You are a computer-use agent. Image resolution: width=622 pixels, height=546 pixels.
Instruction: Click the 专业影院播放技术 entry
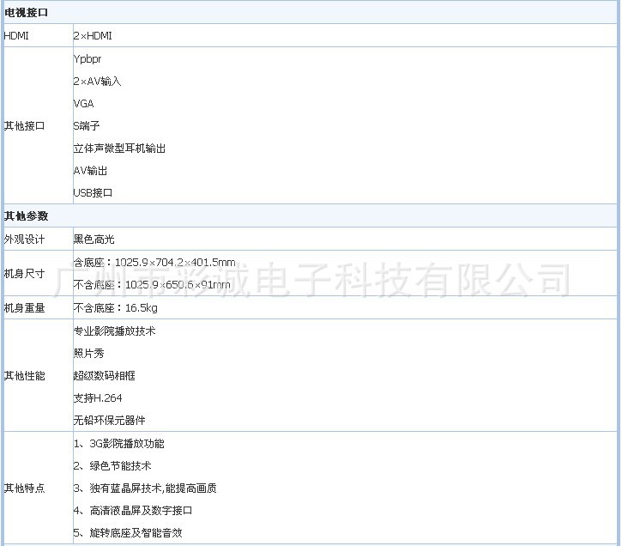click(x=114, y=331)
